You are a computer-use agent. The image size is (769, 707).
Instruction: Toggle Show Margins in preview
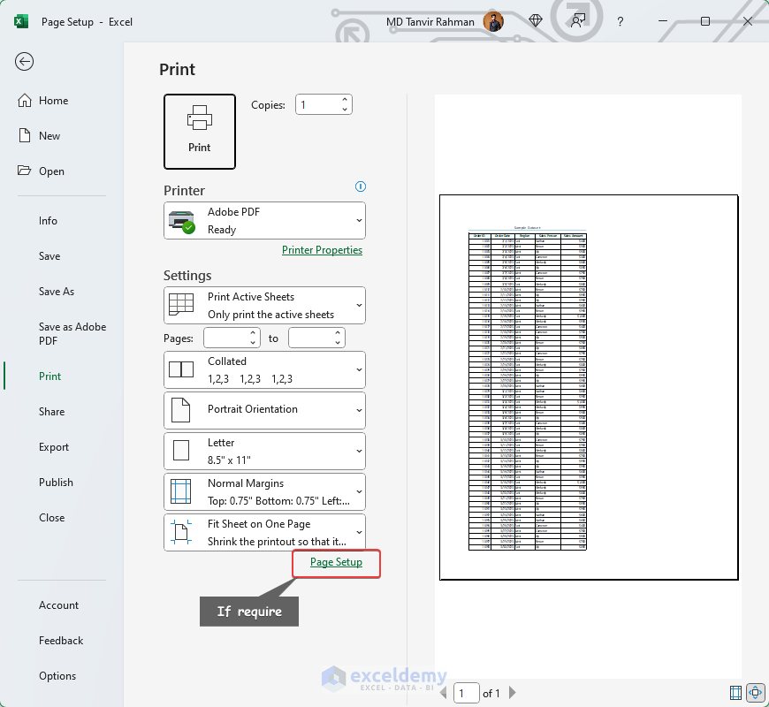point(735,693)
